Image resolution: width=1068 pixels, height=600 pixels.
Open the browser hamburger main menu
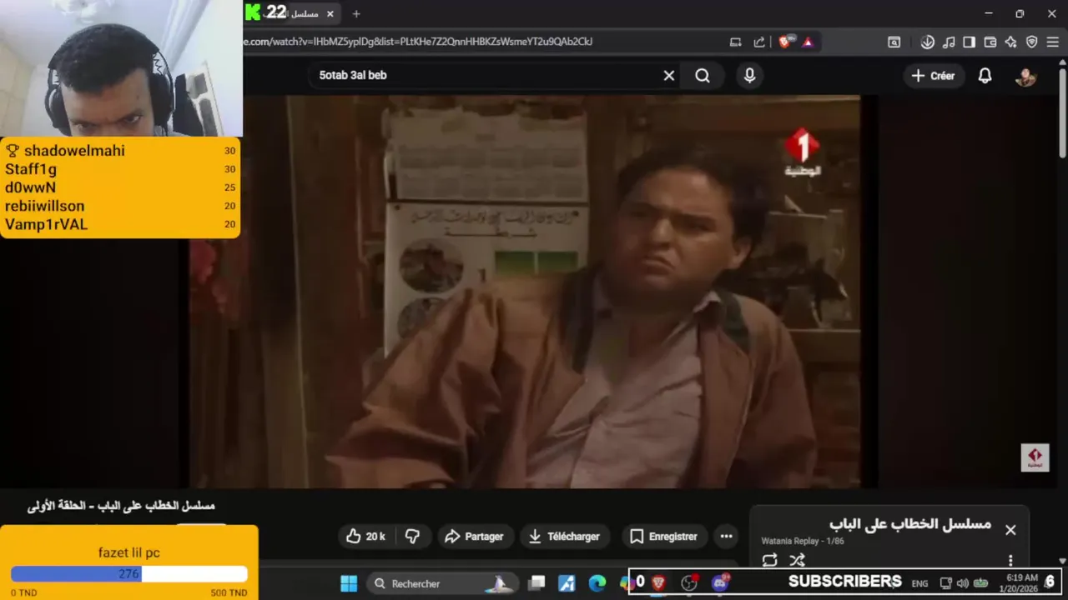click(x=1053, y=42)
